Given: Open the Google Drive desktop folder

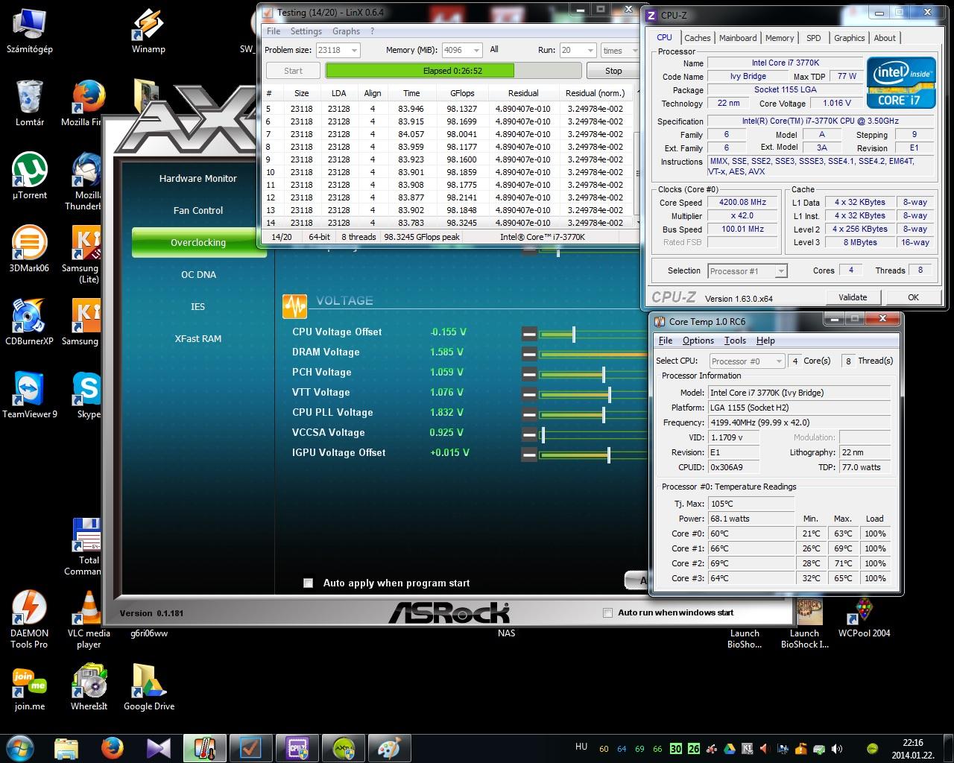Looking at the screenshot, I should pyautogui.click(x=149, y=687).
